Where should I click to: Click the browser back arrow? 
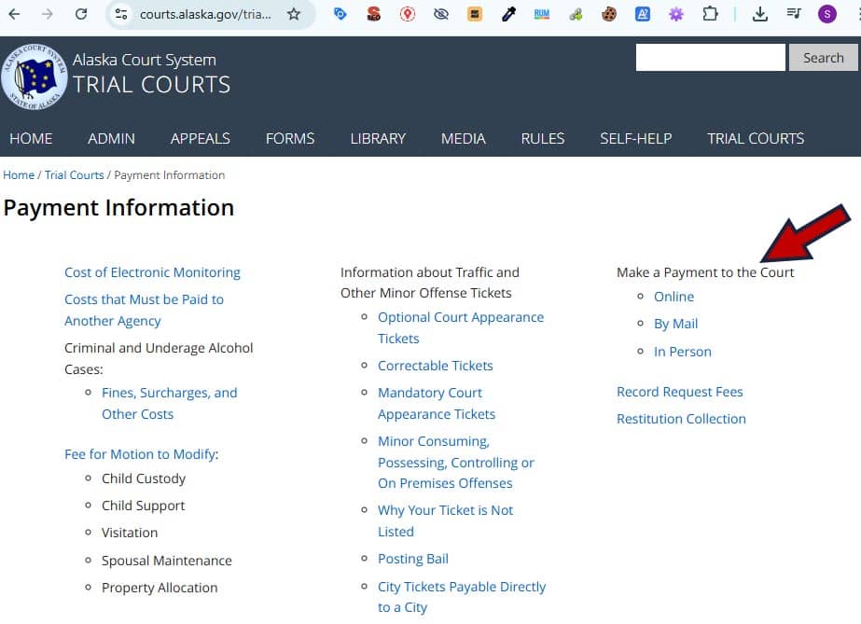[14, 14]
